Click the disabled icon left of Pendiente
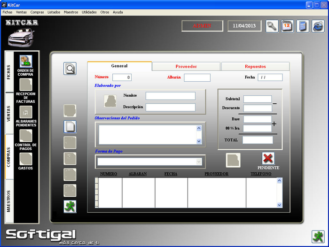This screenshot has width=329, height=247. point(233,160)
